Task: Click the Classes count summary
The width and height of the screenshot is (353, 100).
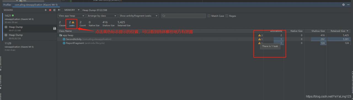Action: pyautogui.click(x=62, y=23)
